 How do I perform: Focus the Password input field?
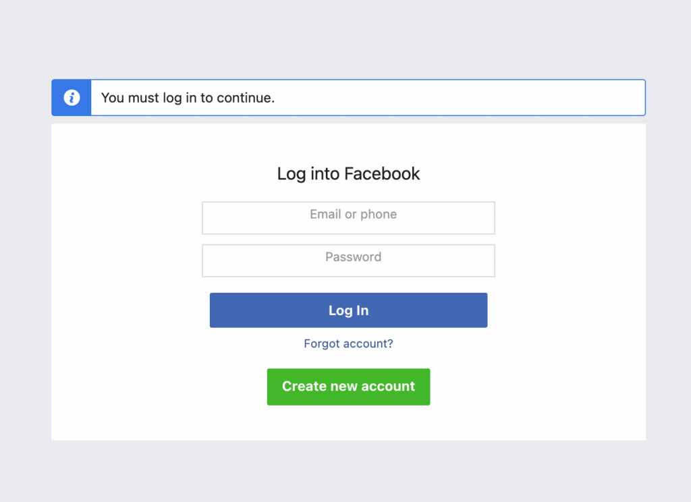(x=348, y=260)
